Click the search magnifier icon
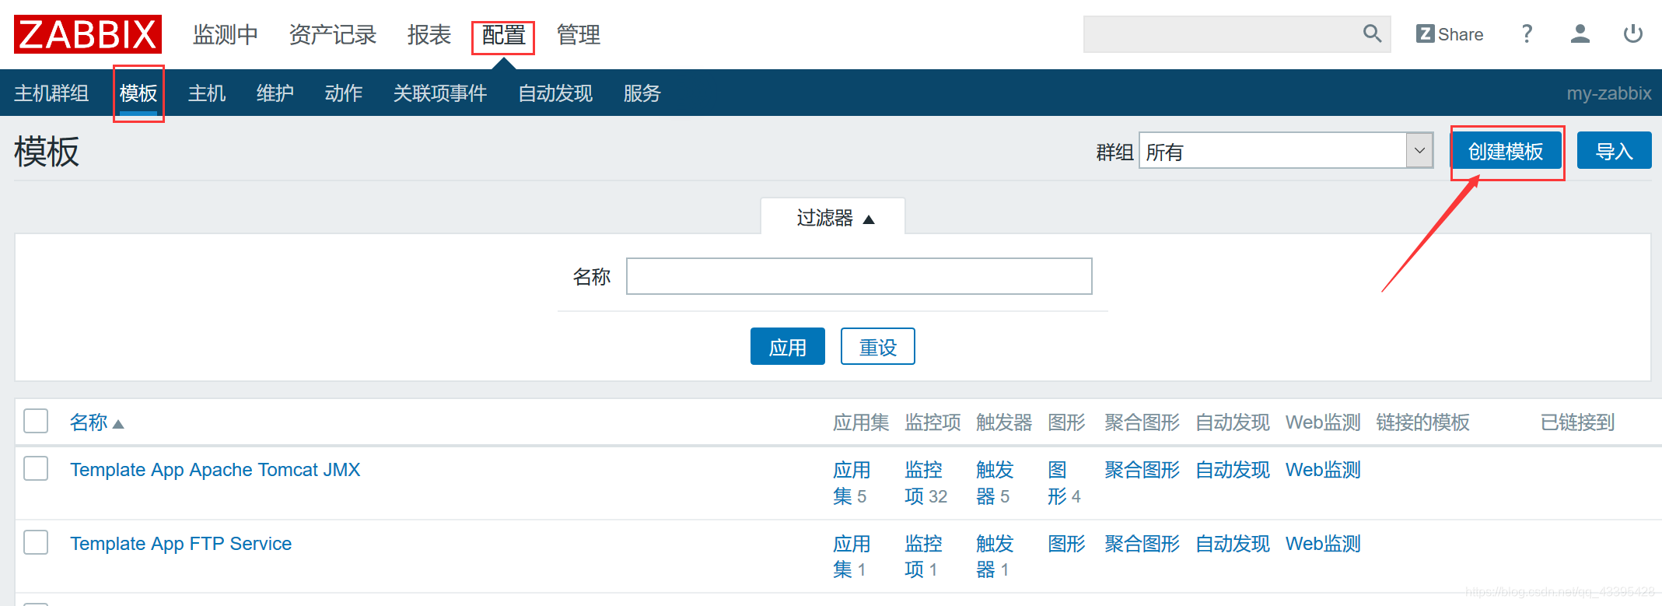The width and height of the screenshot is (1662, 606). 1372,33
